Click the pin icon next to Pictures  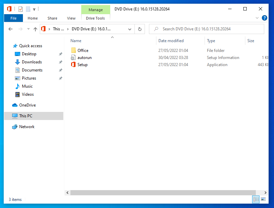(x=60, y=78)
